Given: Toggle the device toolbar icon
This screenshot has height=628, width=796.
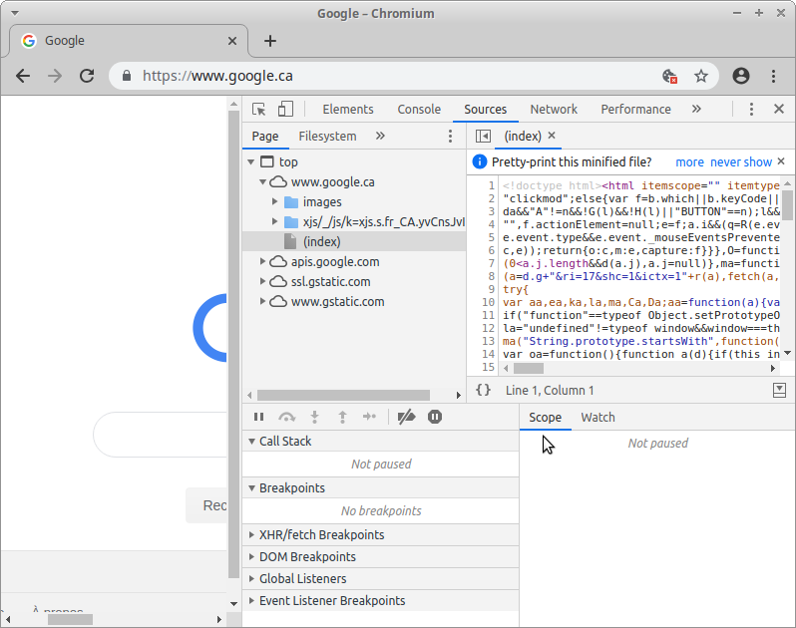Looking at the screenshot, I should [x=285, y=110].
